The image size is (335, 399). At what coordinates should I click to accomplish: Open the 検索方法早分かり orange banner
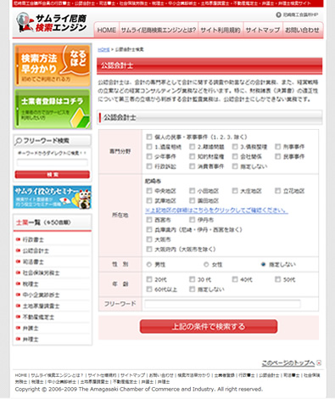[53, 65]
